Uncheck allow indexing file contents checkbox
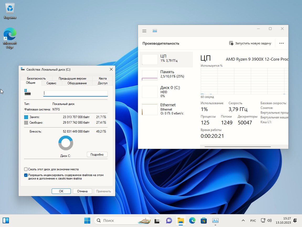 26,175
